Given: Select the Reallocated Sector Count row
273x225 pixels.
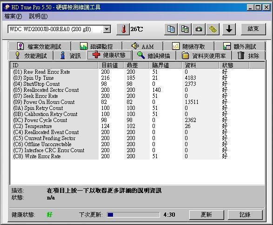Looking at the screenshot, I should tap(138, 90).
